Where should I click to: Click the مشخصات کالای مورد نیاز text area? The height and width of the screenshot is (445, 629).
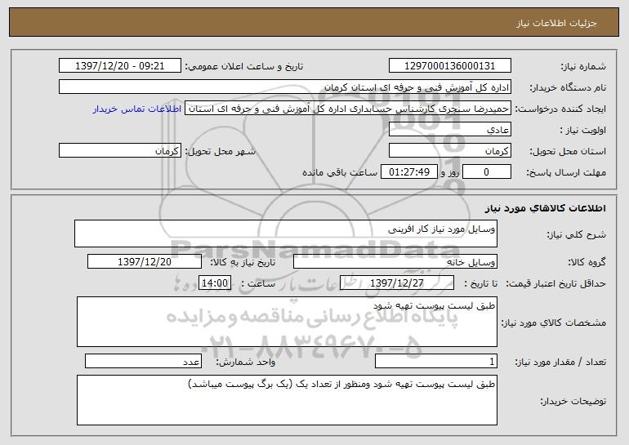[x=287, y=322]
